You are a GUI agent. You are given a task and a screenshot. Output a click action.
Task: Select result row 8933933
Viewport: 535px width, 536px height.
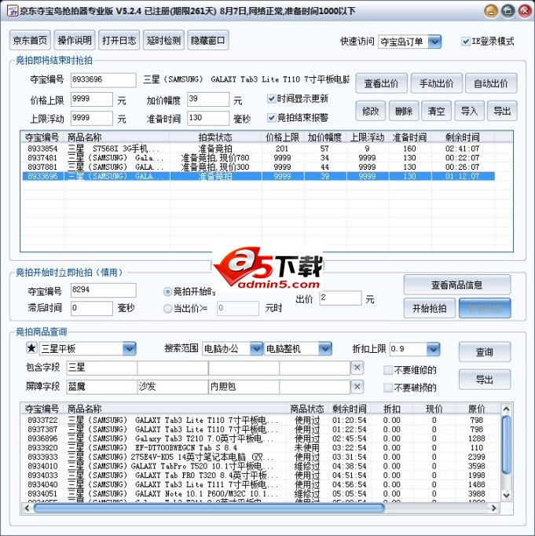coord(261,457)
